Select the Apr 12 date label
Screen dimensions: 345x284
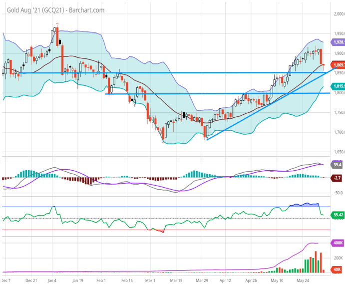[x=226, y=280]
